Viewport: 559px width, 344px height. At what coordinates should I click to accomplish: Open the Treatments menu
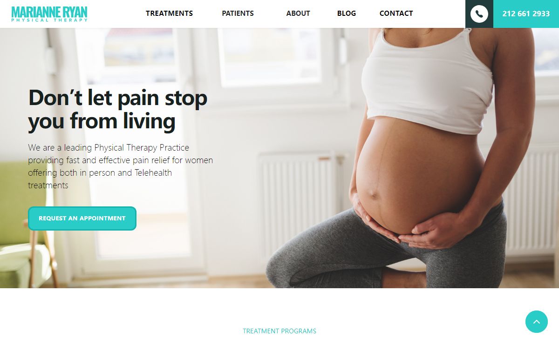pyautogui.click(x=169, y=13)
